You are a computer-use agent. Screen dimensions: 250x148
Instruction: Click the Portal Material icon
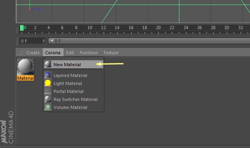pos(48,91)
